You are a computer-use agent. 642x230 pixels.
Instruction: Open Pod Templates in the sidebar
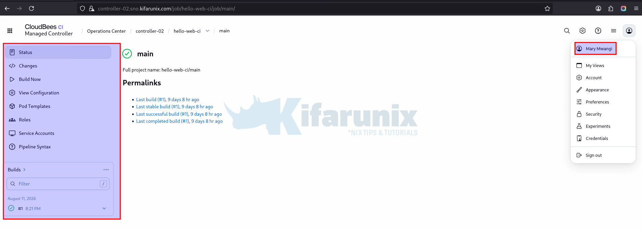(x=58, y=106)
